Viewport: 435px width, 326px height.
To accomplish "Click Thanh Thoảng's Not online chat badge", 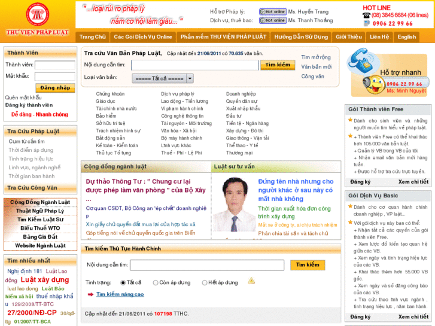I will [272, 20].
